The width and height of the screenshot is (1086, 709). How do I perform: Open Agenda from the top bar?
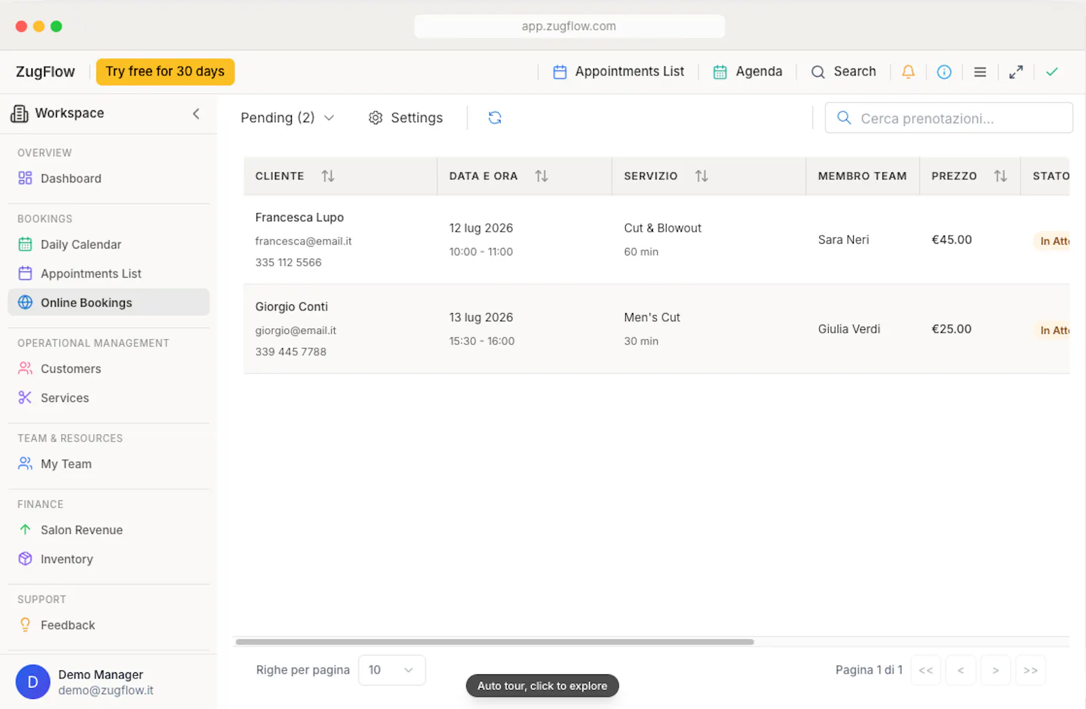coord(747,71)
